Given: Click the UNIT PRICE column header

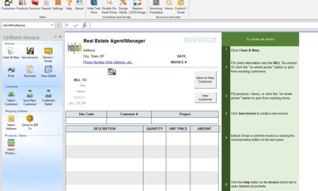Looking at the screenshot, I should 178,129.
